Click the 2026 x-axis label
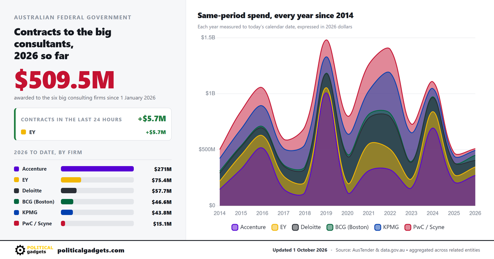The height and width of the screenshot is (259, 494). (475, 213)
